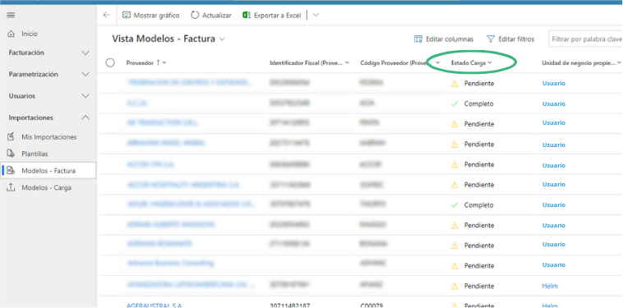Screen dimensions: 623x308
Task: Click the Actualizar refresh icon
Action: point(195,15)
